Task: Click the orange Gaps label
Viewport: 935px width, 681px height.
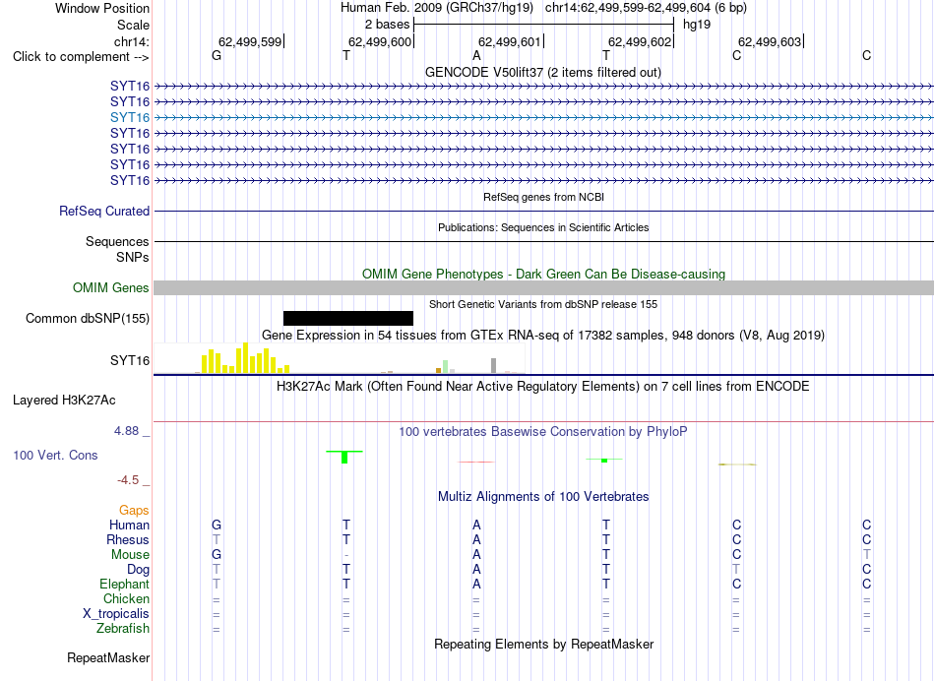Action: click(x=134, y=511)
